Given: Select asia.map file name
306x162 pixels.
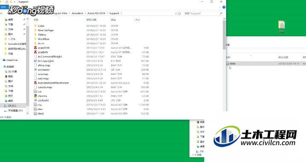Looking at the screenshot, I should (43, 74).
